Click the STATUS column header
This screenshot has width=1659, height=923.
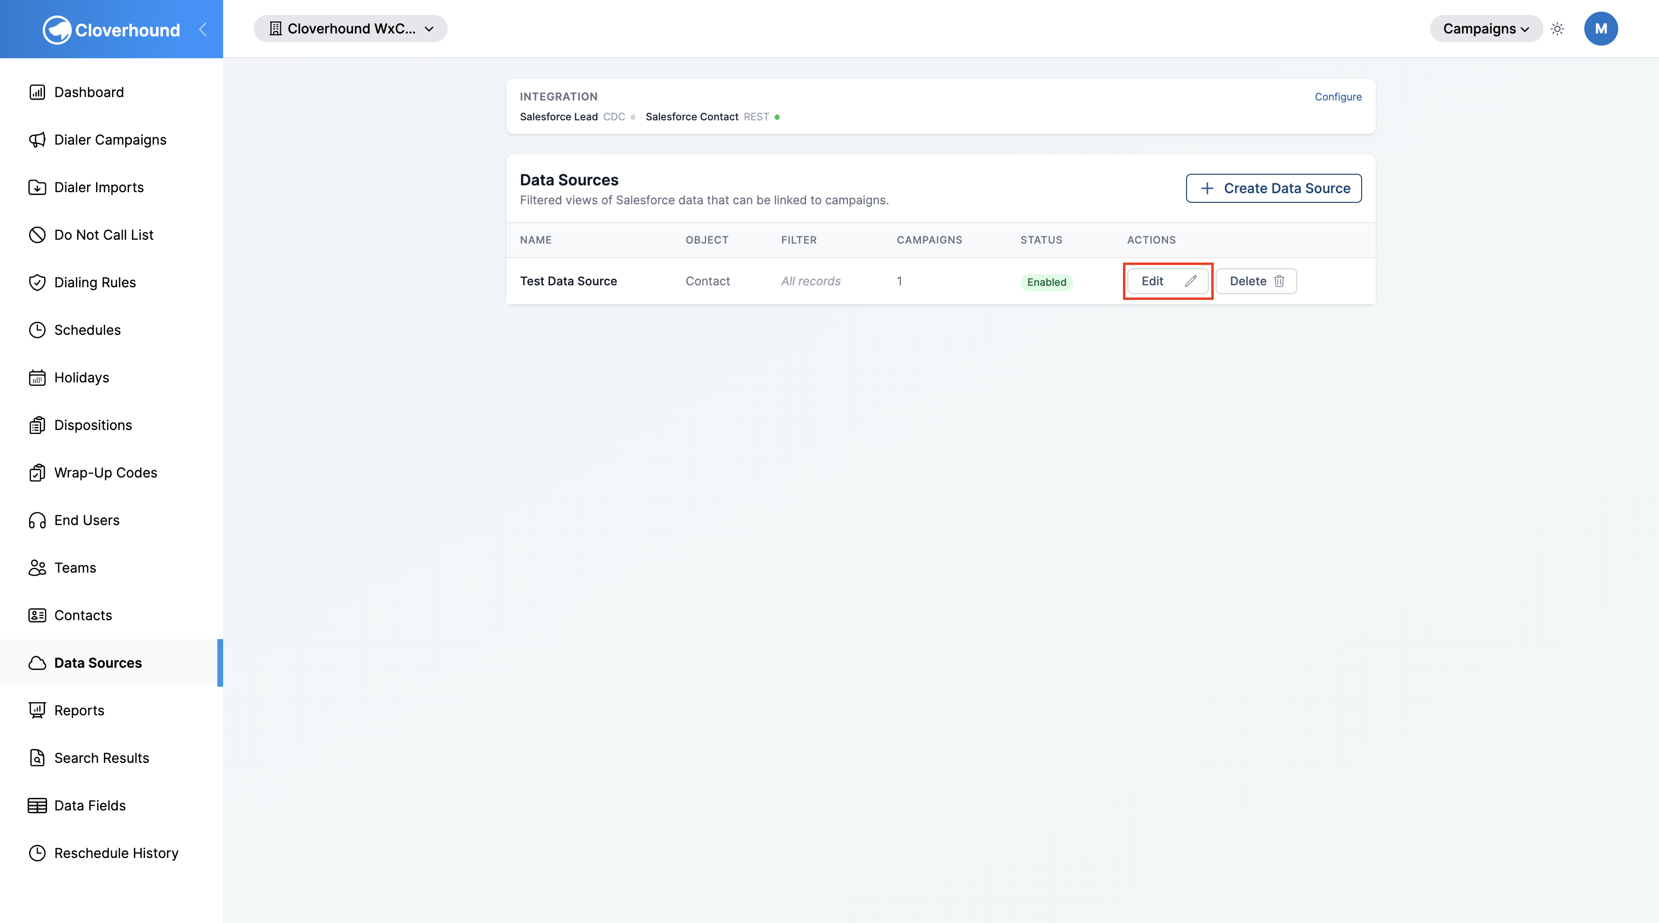pos(1041,240)
